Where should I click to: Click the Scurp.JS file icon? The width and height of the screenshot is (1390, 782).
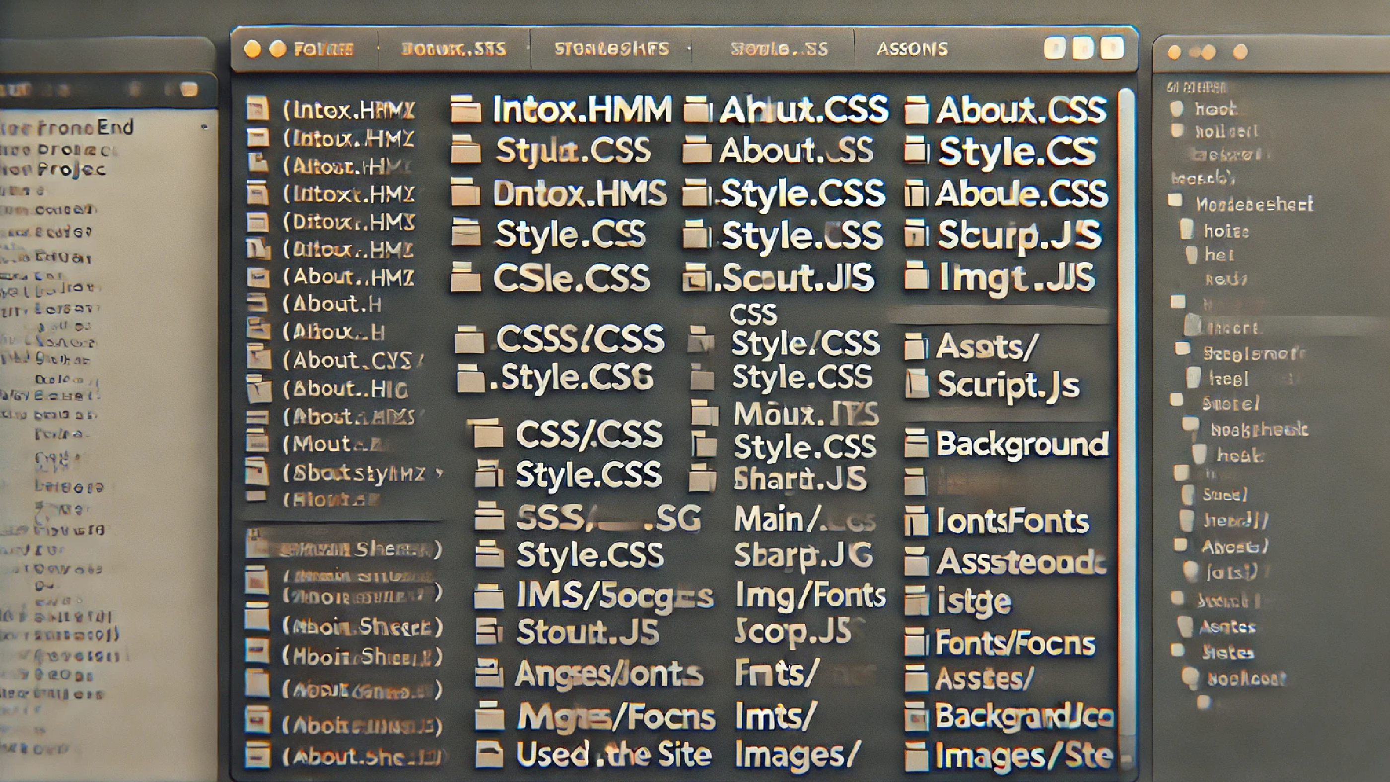coord(917,233)
